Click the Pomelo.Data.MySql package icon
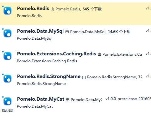 coord(8,33)
